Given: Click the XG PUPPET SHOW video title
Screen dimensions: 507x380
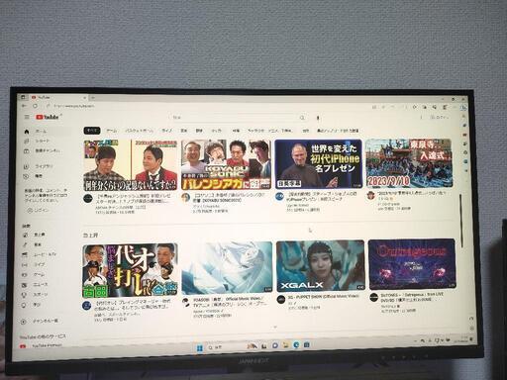Looking at the screenshot, I should coord(323,297).
